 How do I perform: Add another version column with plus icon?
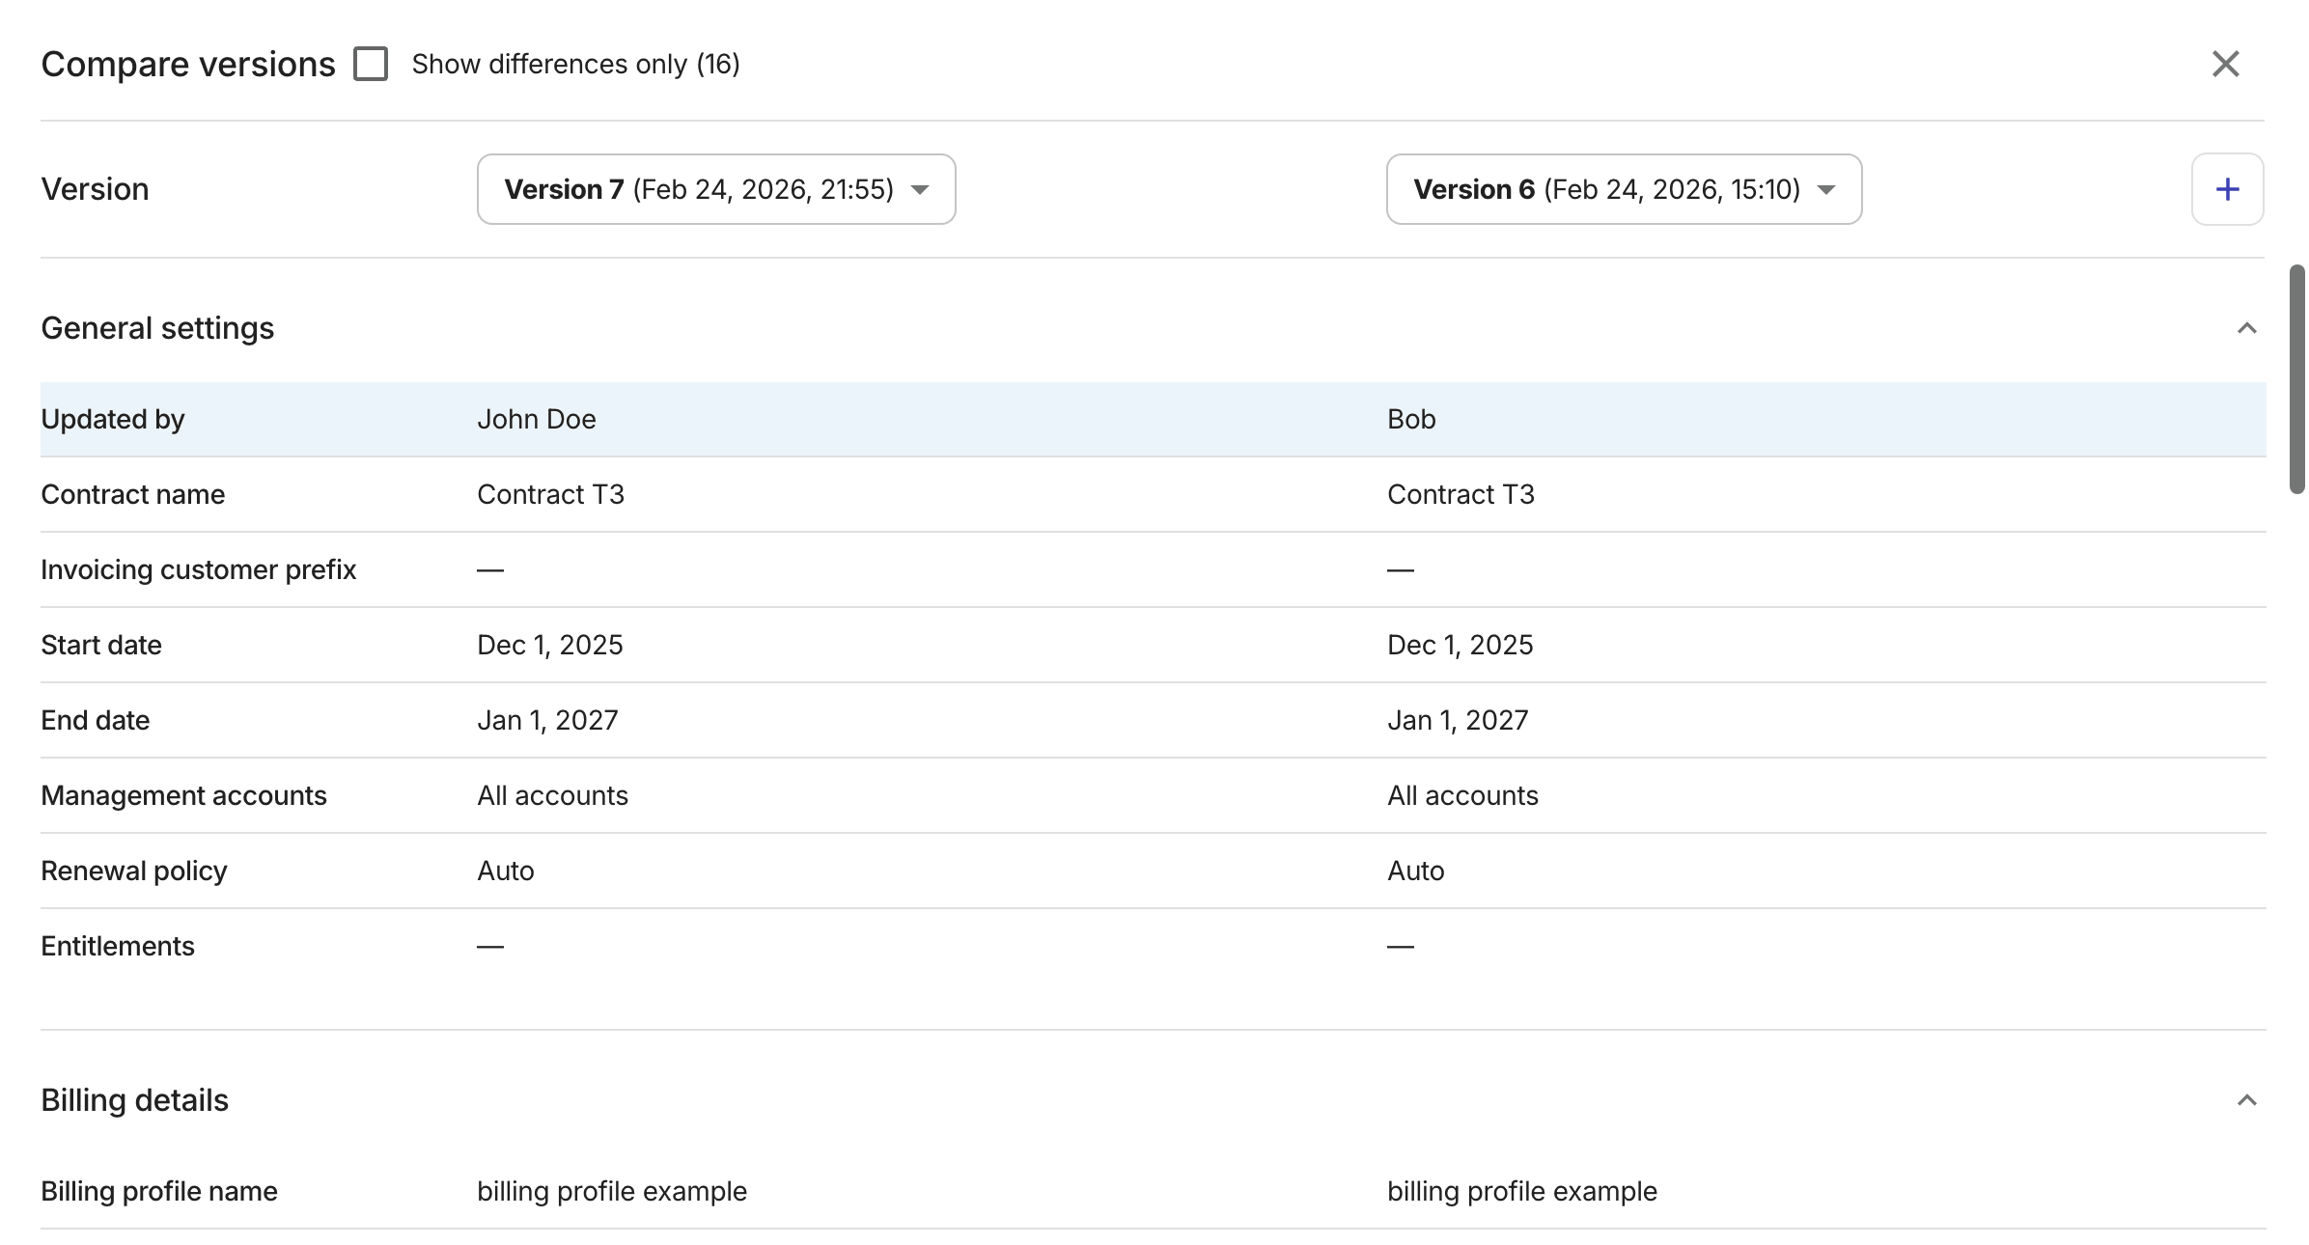pyautogui.click(x=2227, y=189)
